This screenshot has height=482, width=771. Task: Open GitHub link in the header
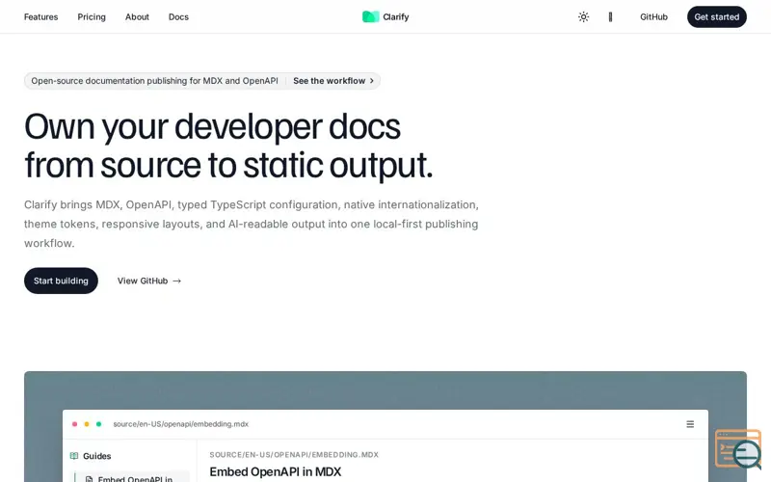click(653, 16)
